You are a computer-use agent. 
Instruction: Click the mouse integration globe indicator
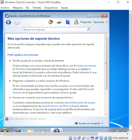tap(105, 138)
